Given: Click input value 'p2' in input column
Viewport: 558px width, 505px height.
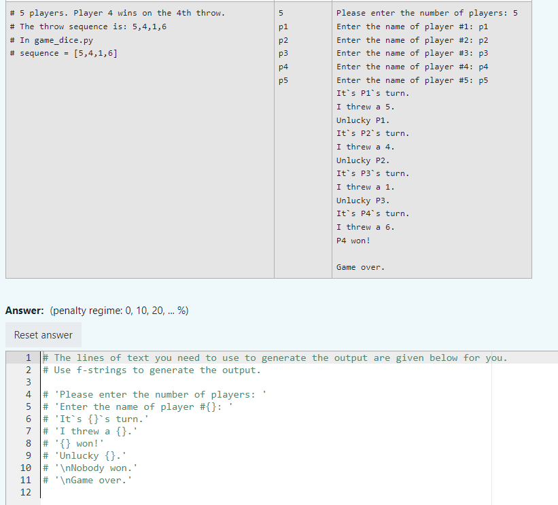Looking at the screenshot, I should 283,40.
